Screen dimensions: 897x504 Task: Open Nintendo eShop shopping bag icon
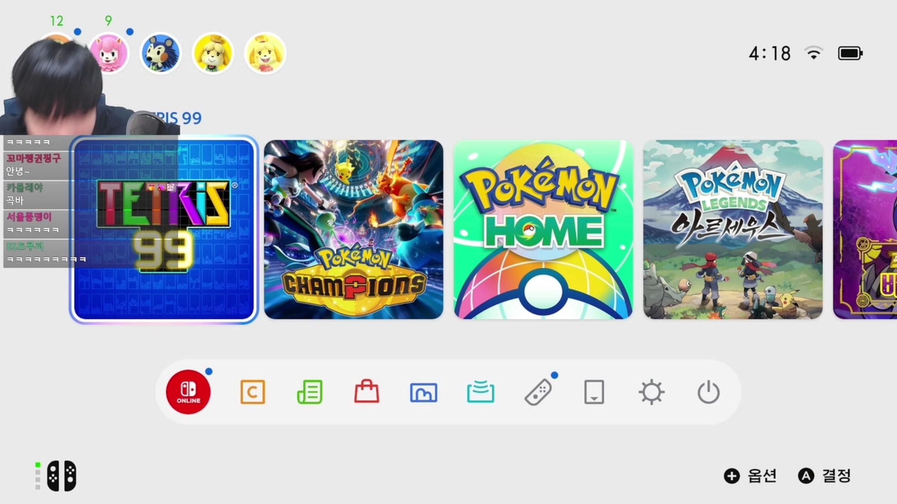[x=367, y=391]
